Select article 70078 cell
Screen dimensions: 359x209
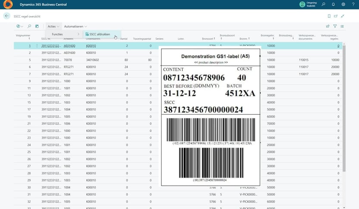68,60
